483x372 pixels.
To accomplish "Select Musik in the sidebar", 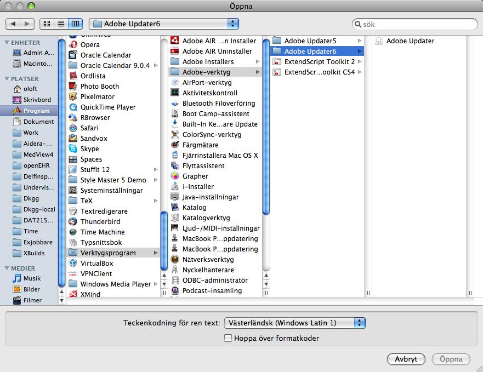I will click(x=29, y=278).
